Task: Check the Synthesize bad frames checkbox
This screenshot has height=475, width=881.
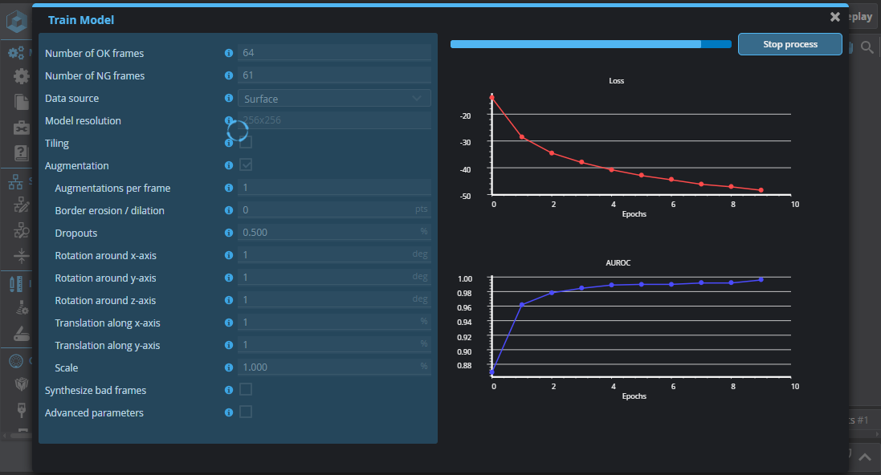Action: (x=246, y=390)
